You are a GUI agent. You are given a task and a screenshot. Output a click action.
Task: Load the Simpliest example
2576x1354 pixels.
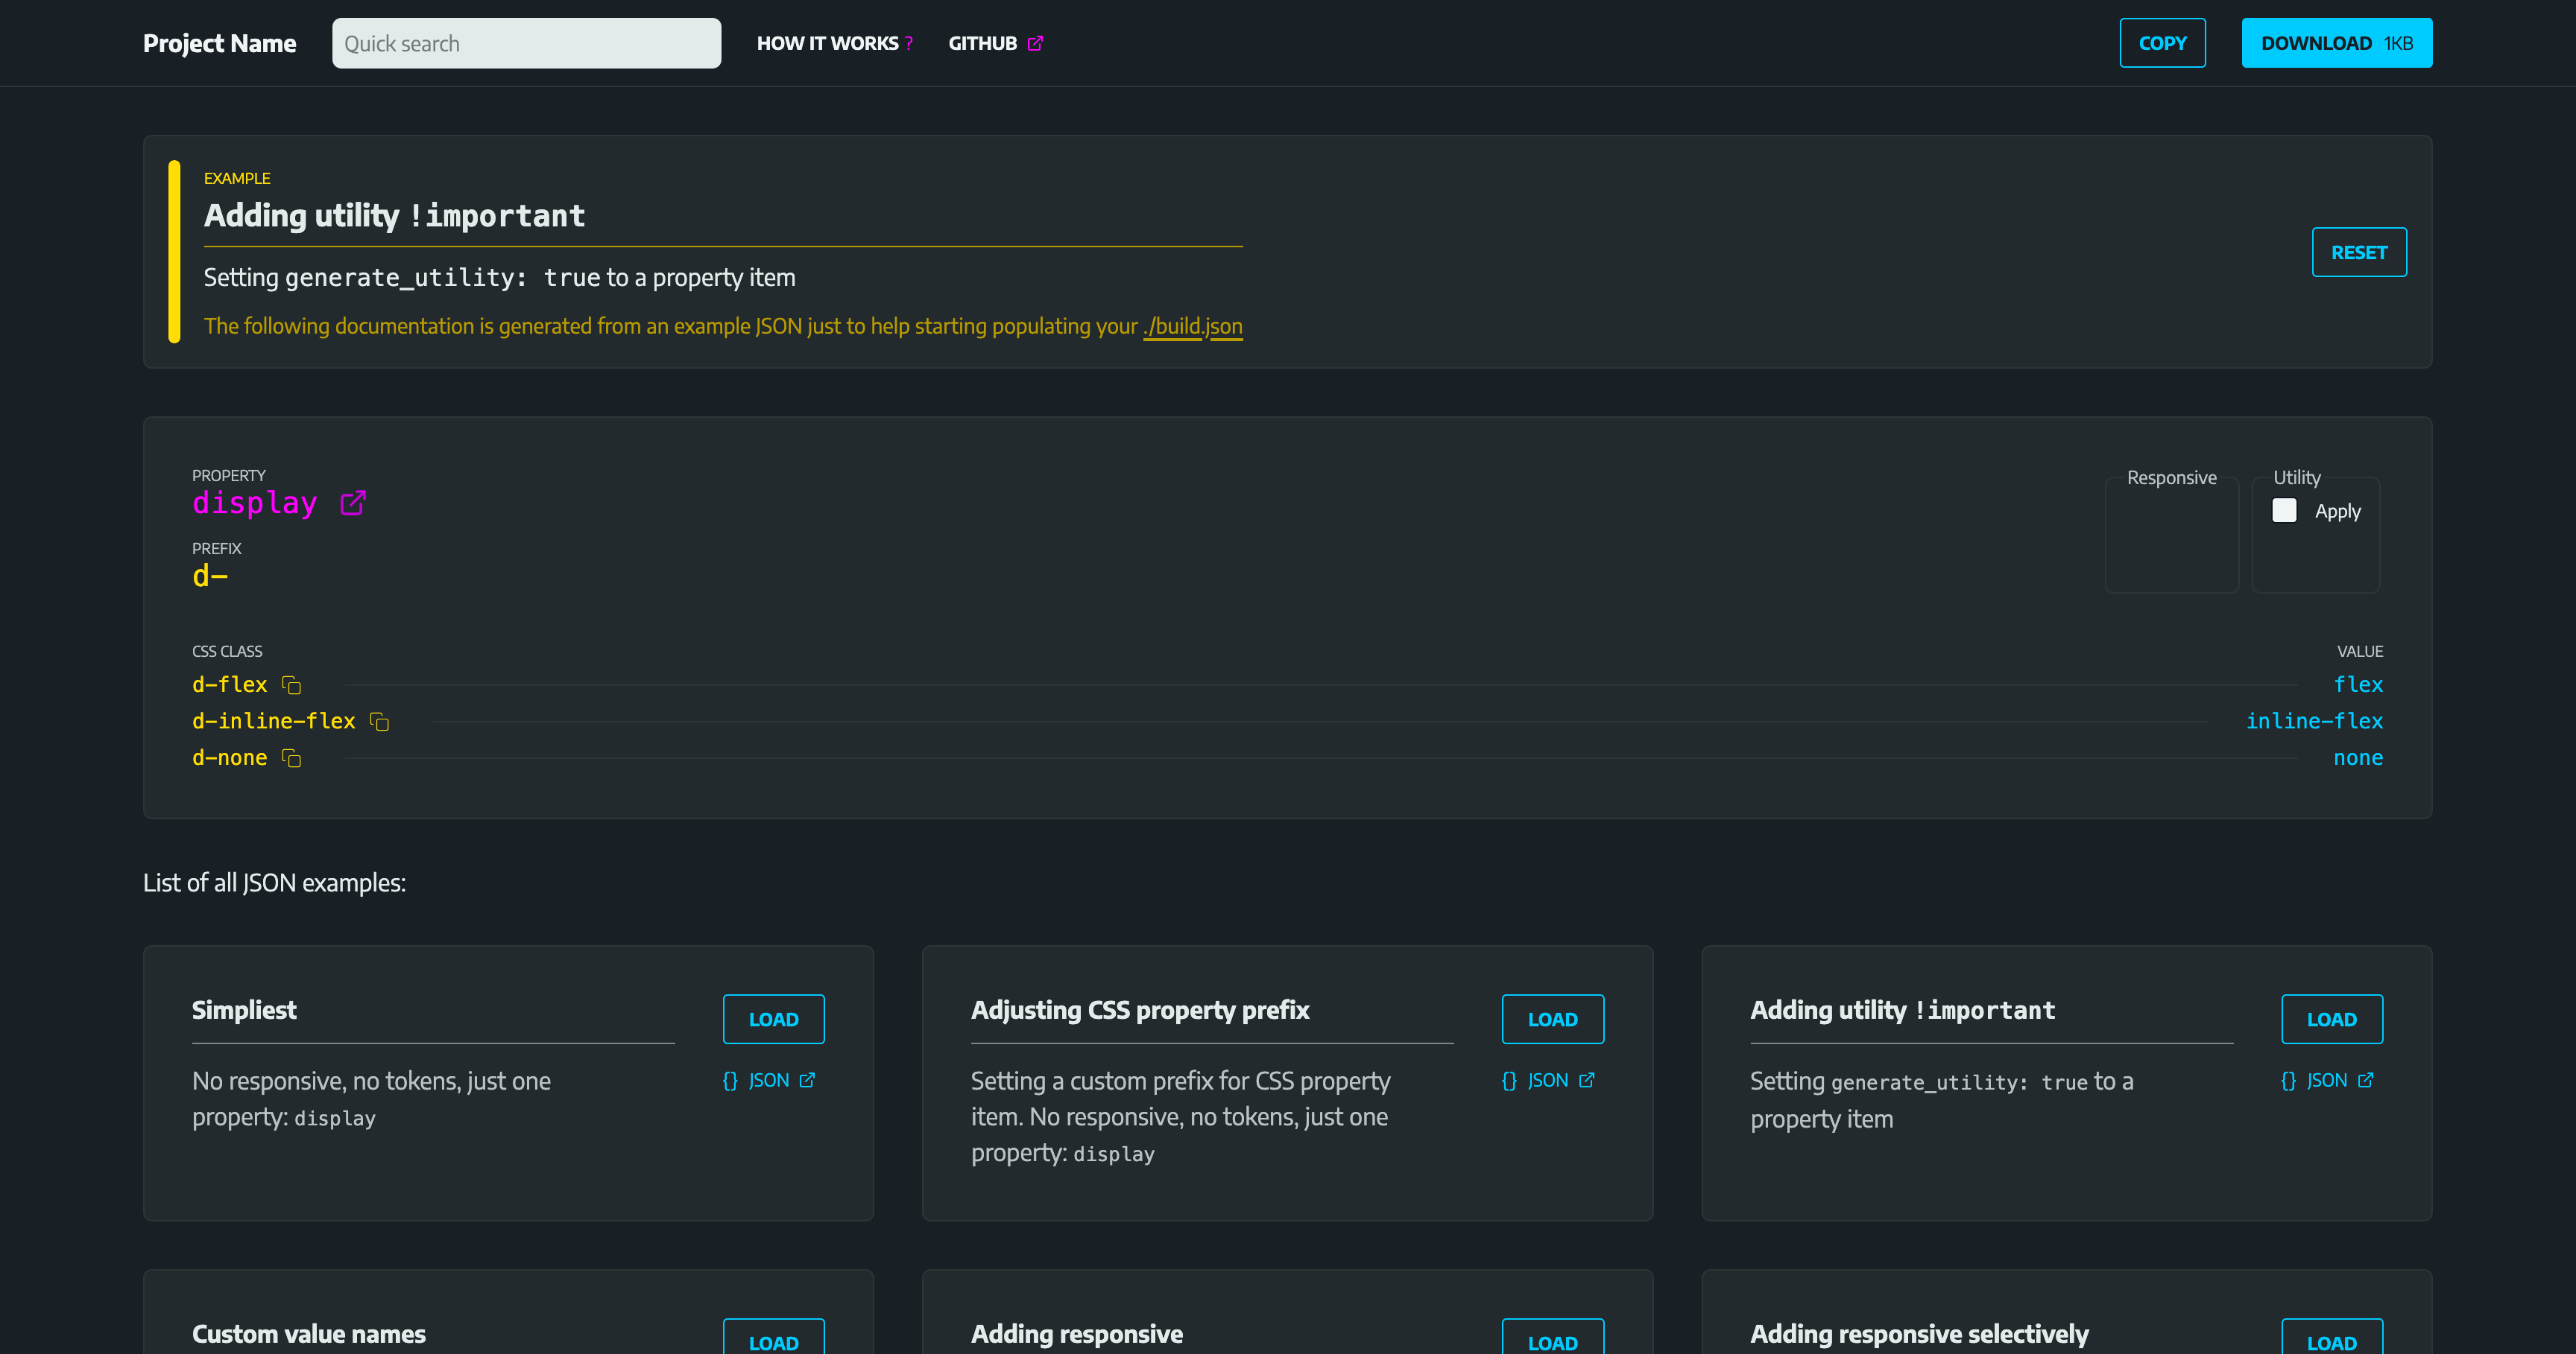tap(774, 1020)
